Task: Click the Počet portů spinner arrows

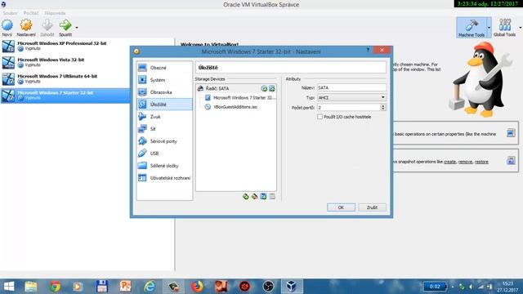Action: (x=383, y=107)
